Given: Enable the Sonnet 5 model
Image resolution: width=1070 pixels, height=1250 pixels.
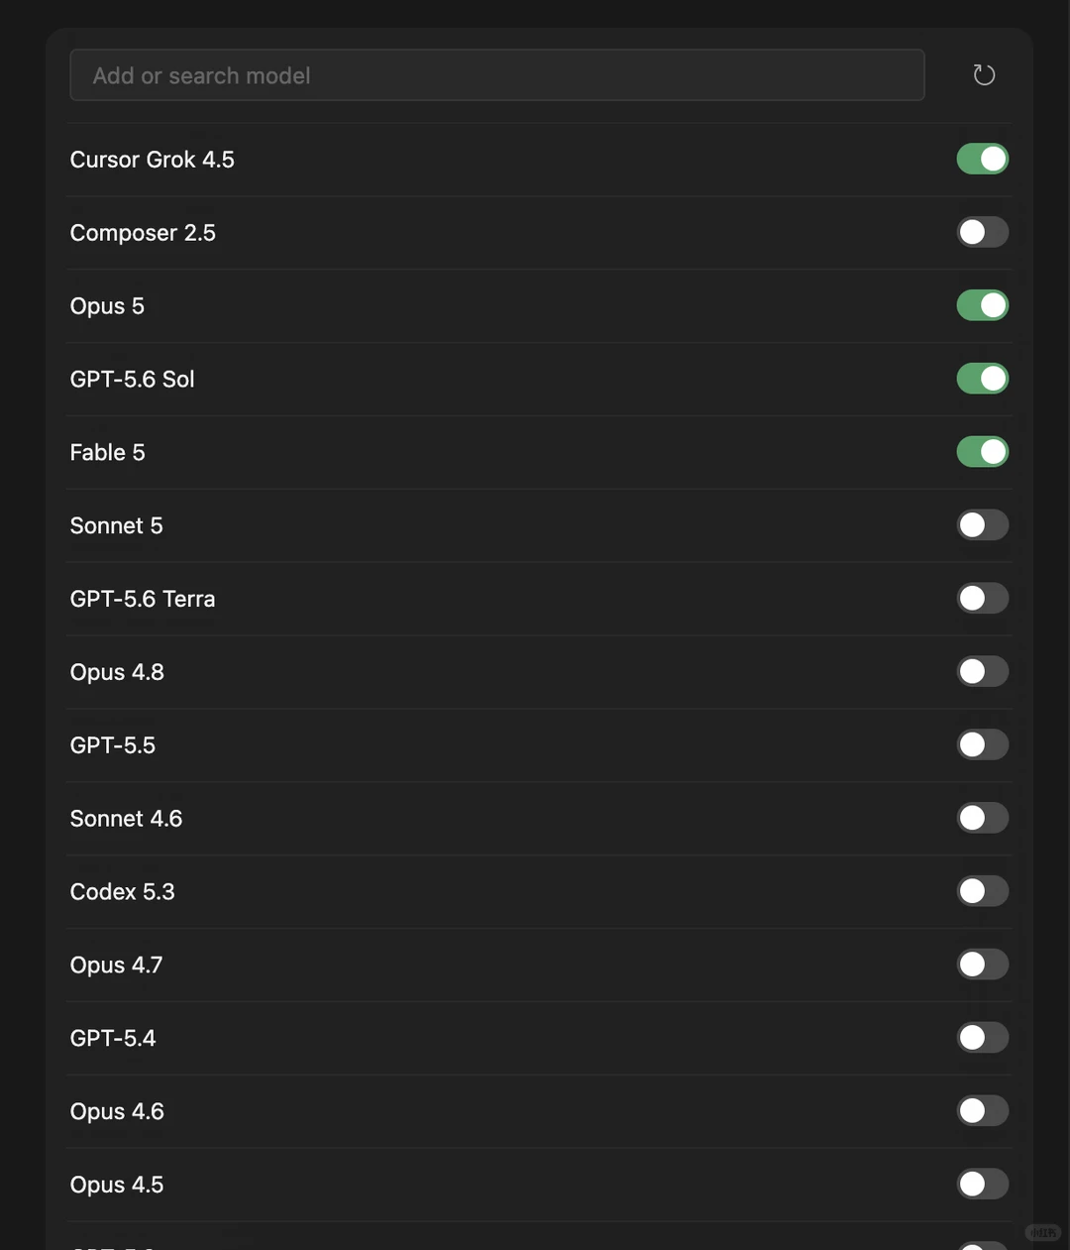Looking at the screenshot, I should pos(983,525).
